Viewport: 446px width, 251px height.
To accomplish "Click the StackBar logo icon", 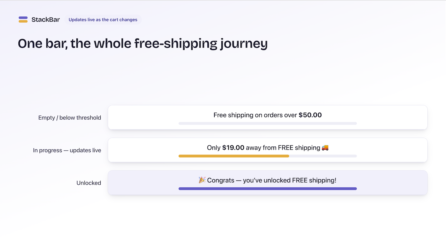I will (x=23, y=20).
